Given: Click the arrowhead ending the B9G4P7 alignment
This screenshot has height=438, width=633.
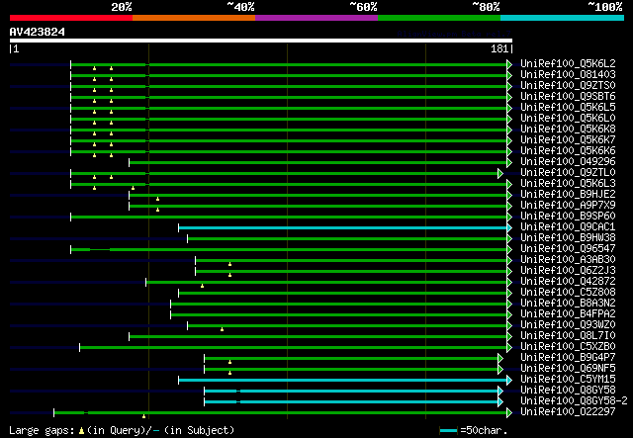Looking at the screenshot, I should pyautogui.click(x=500, y=359).
